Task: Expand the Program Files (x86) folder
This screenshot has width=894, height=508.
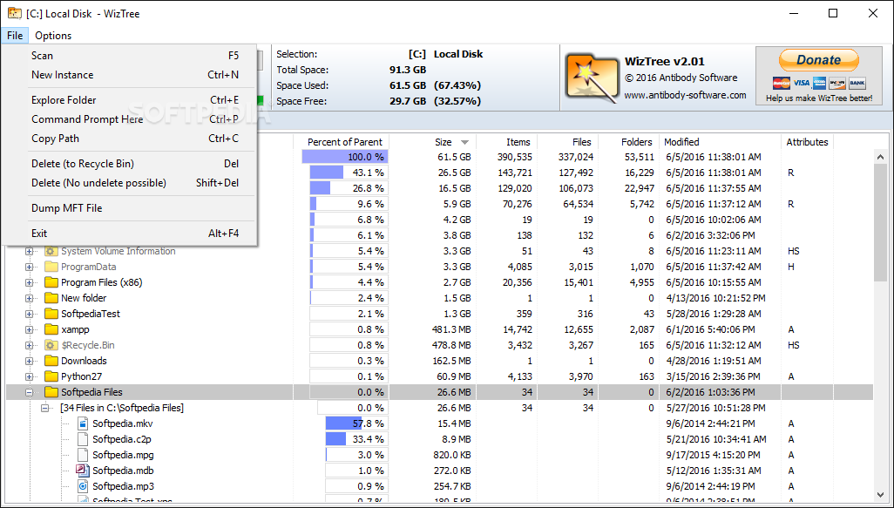Action: tap(29, 282)
